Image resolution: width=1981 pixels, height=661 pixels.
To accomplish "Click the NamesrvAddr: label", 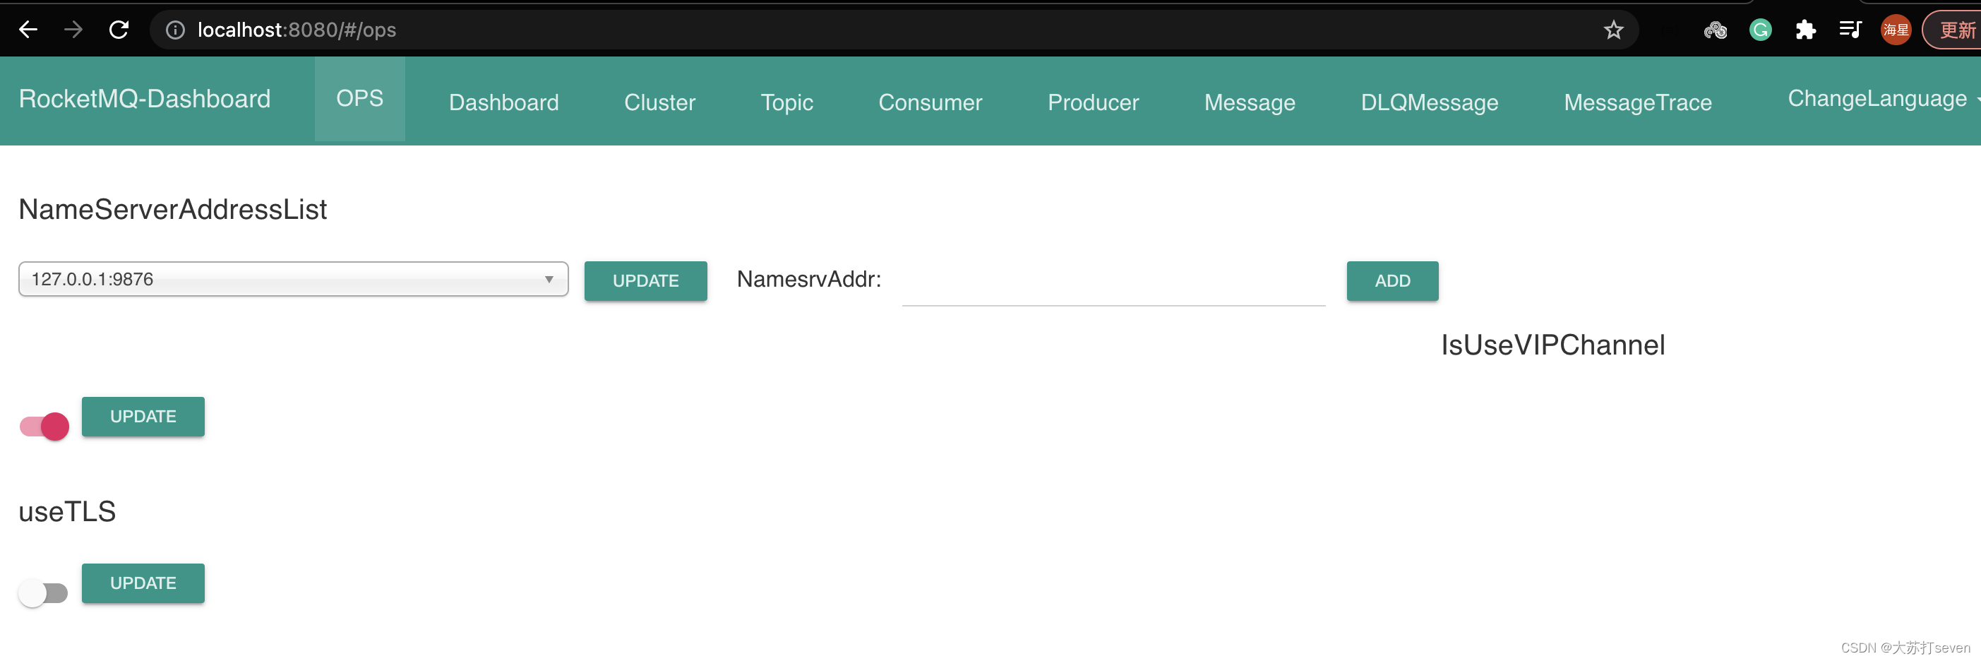I will pyautogui.click(x=808, y=278).
